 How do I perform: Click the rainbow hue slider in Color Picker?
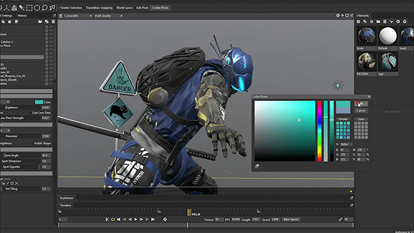coord(320,131)
